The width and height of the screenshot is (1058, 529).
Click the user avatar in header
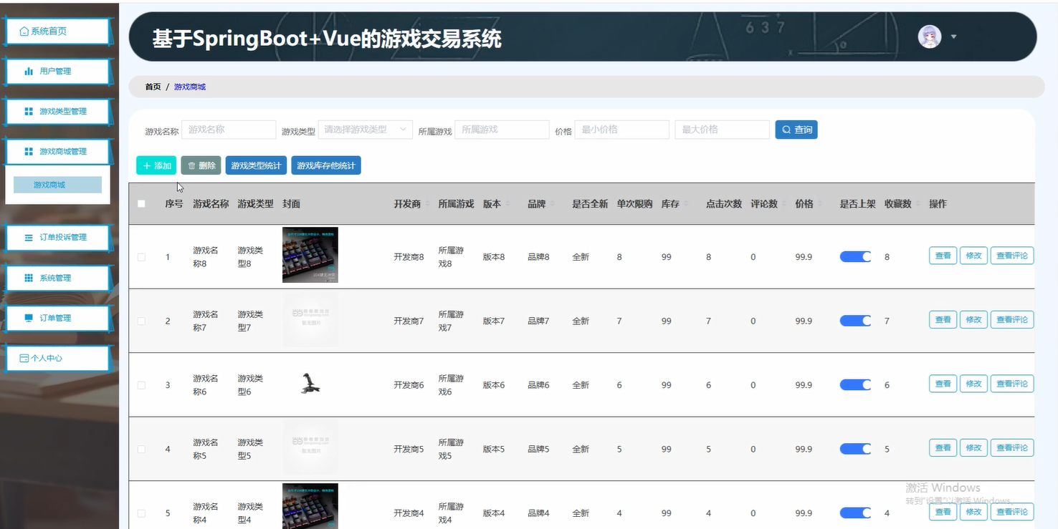point(930,37)
